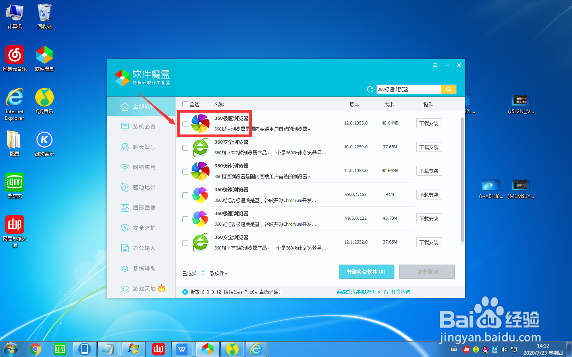
Task: Click the clock showing 14:22 in taskbar
Action: pos(543,349)
